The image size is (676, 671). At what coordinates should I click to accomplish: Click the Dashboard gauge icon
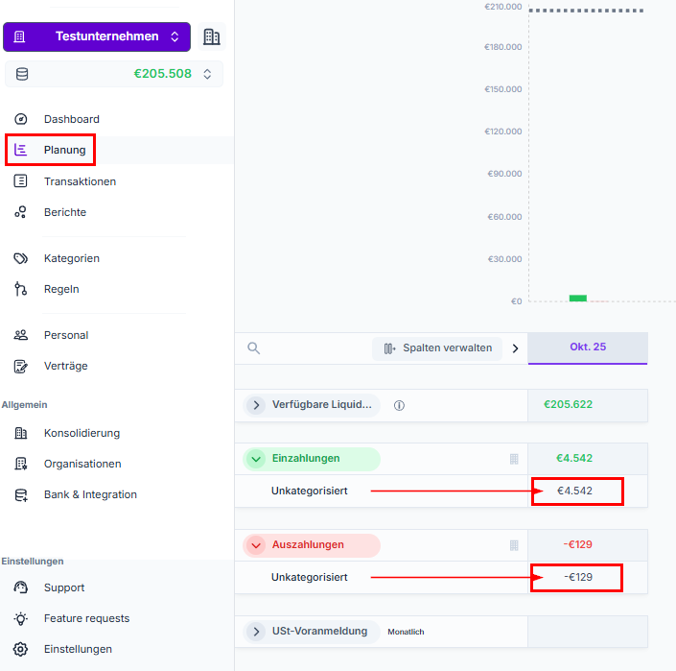pos(21,119)
